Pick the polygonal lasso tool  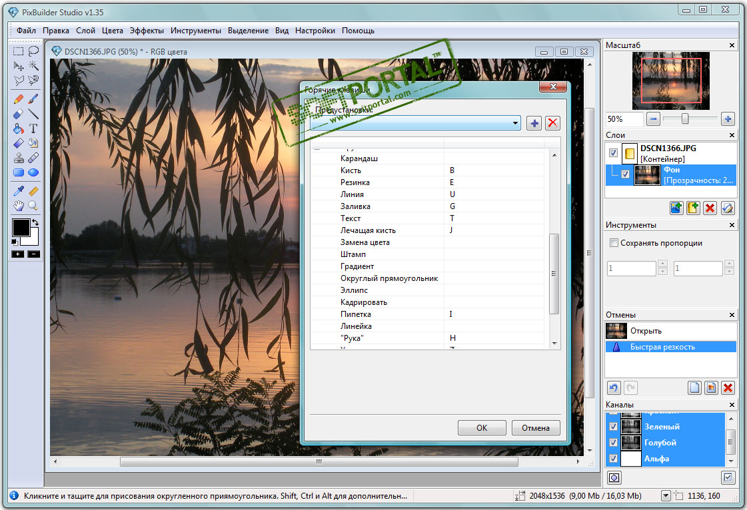18,81
